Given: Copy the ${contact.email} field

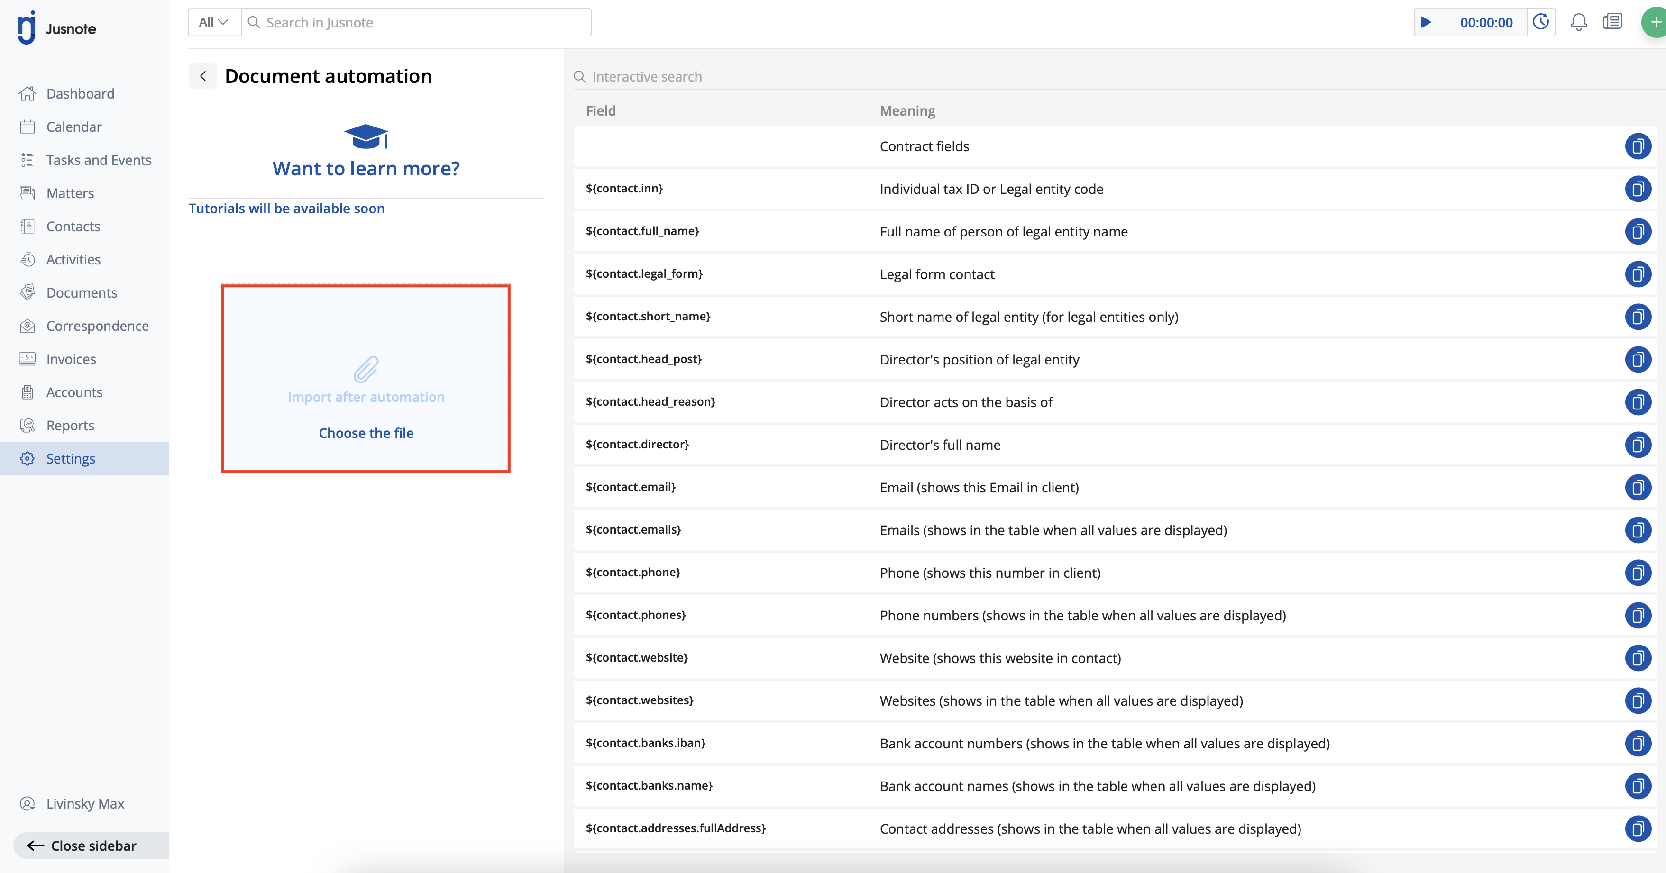Looking at the screenshot, I should click(x=1638, y=488).
